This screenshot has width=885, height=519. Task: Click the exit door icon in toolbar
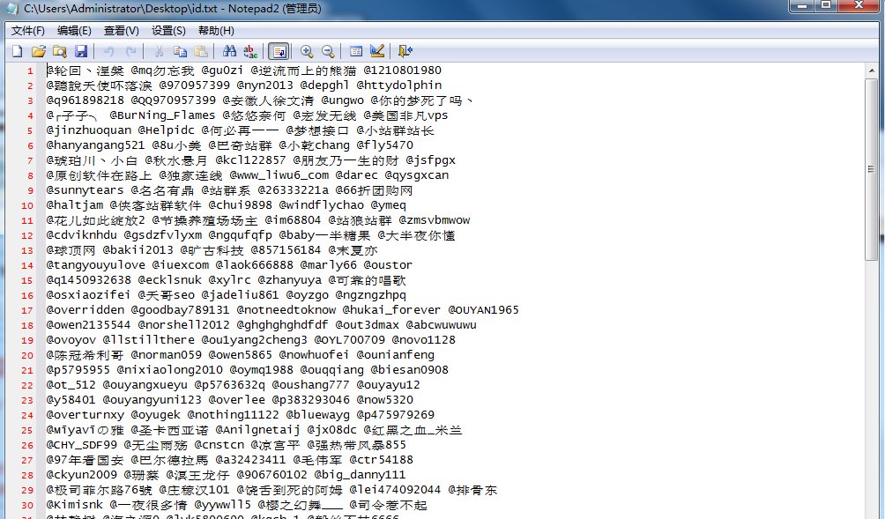click(x=405, y=52)
